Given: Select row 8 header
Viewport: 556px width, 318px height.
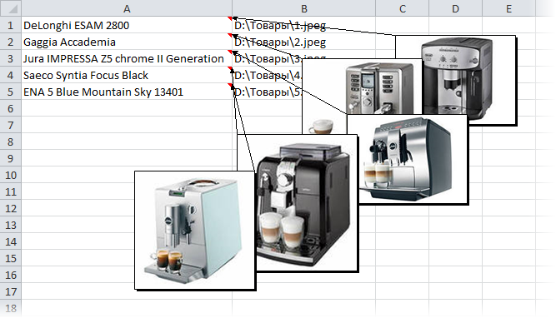Looking at the screenshot, I should click(x=11, y=142).
